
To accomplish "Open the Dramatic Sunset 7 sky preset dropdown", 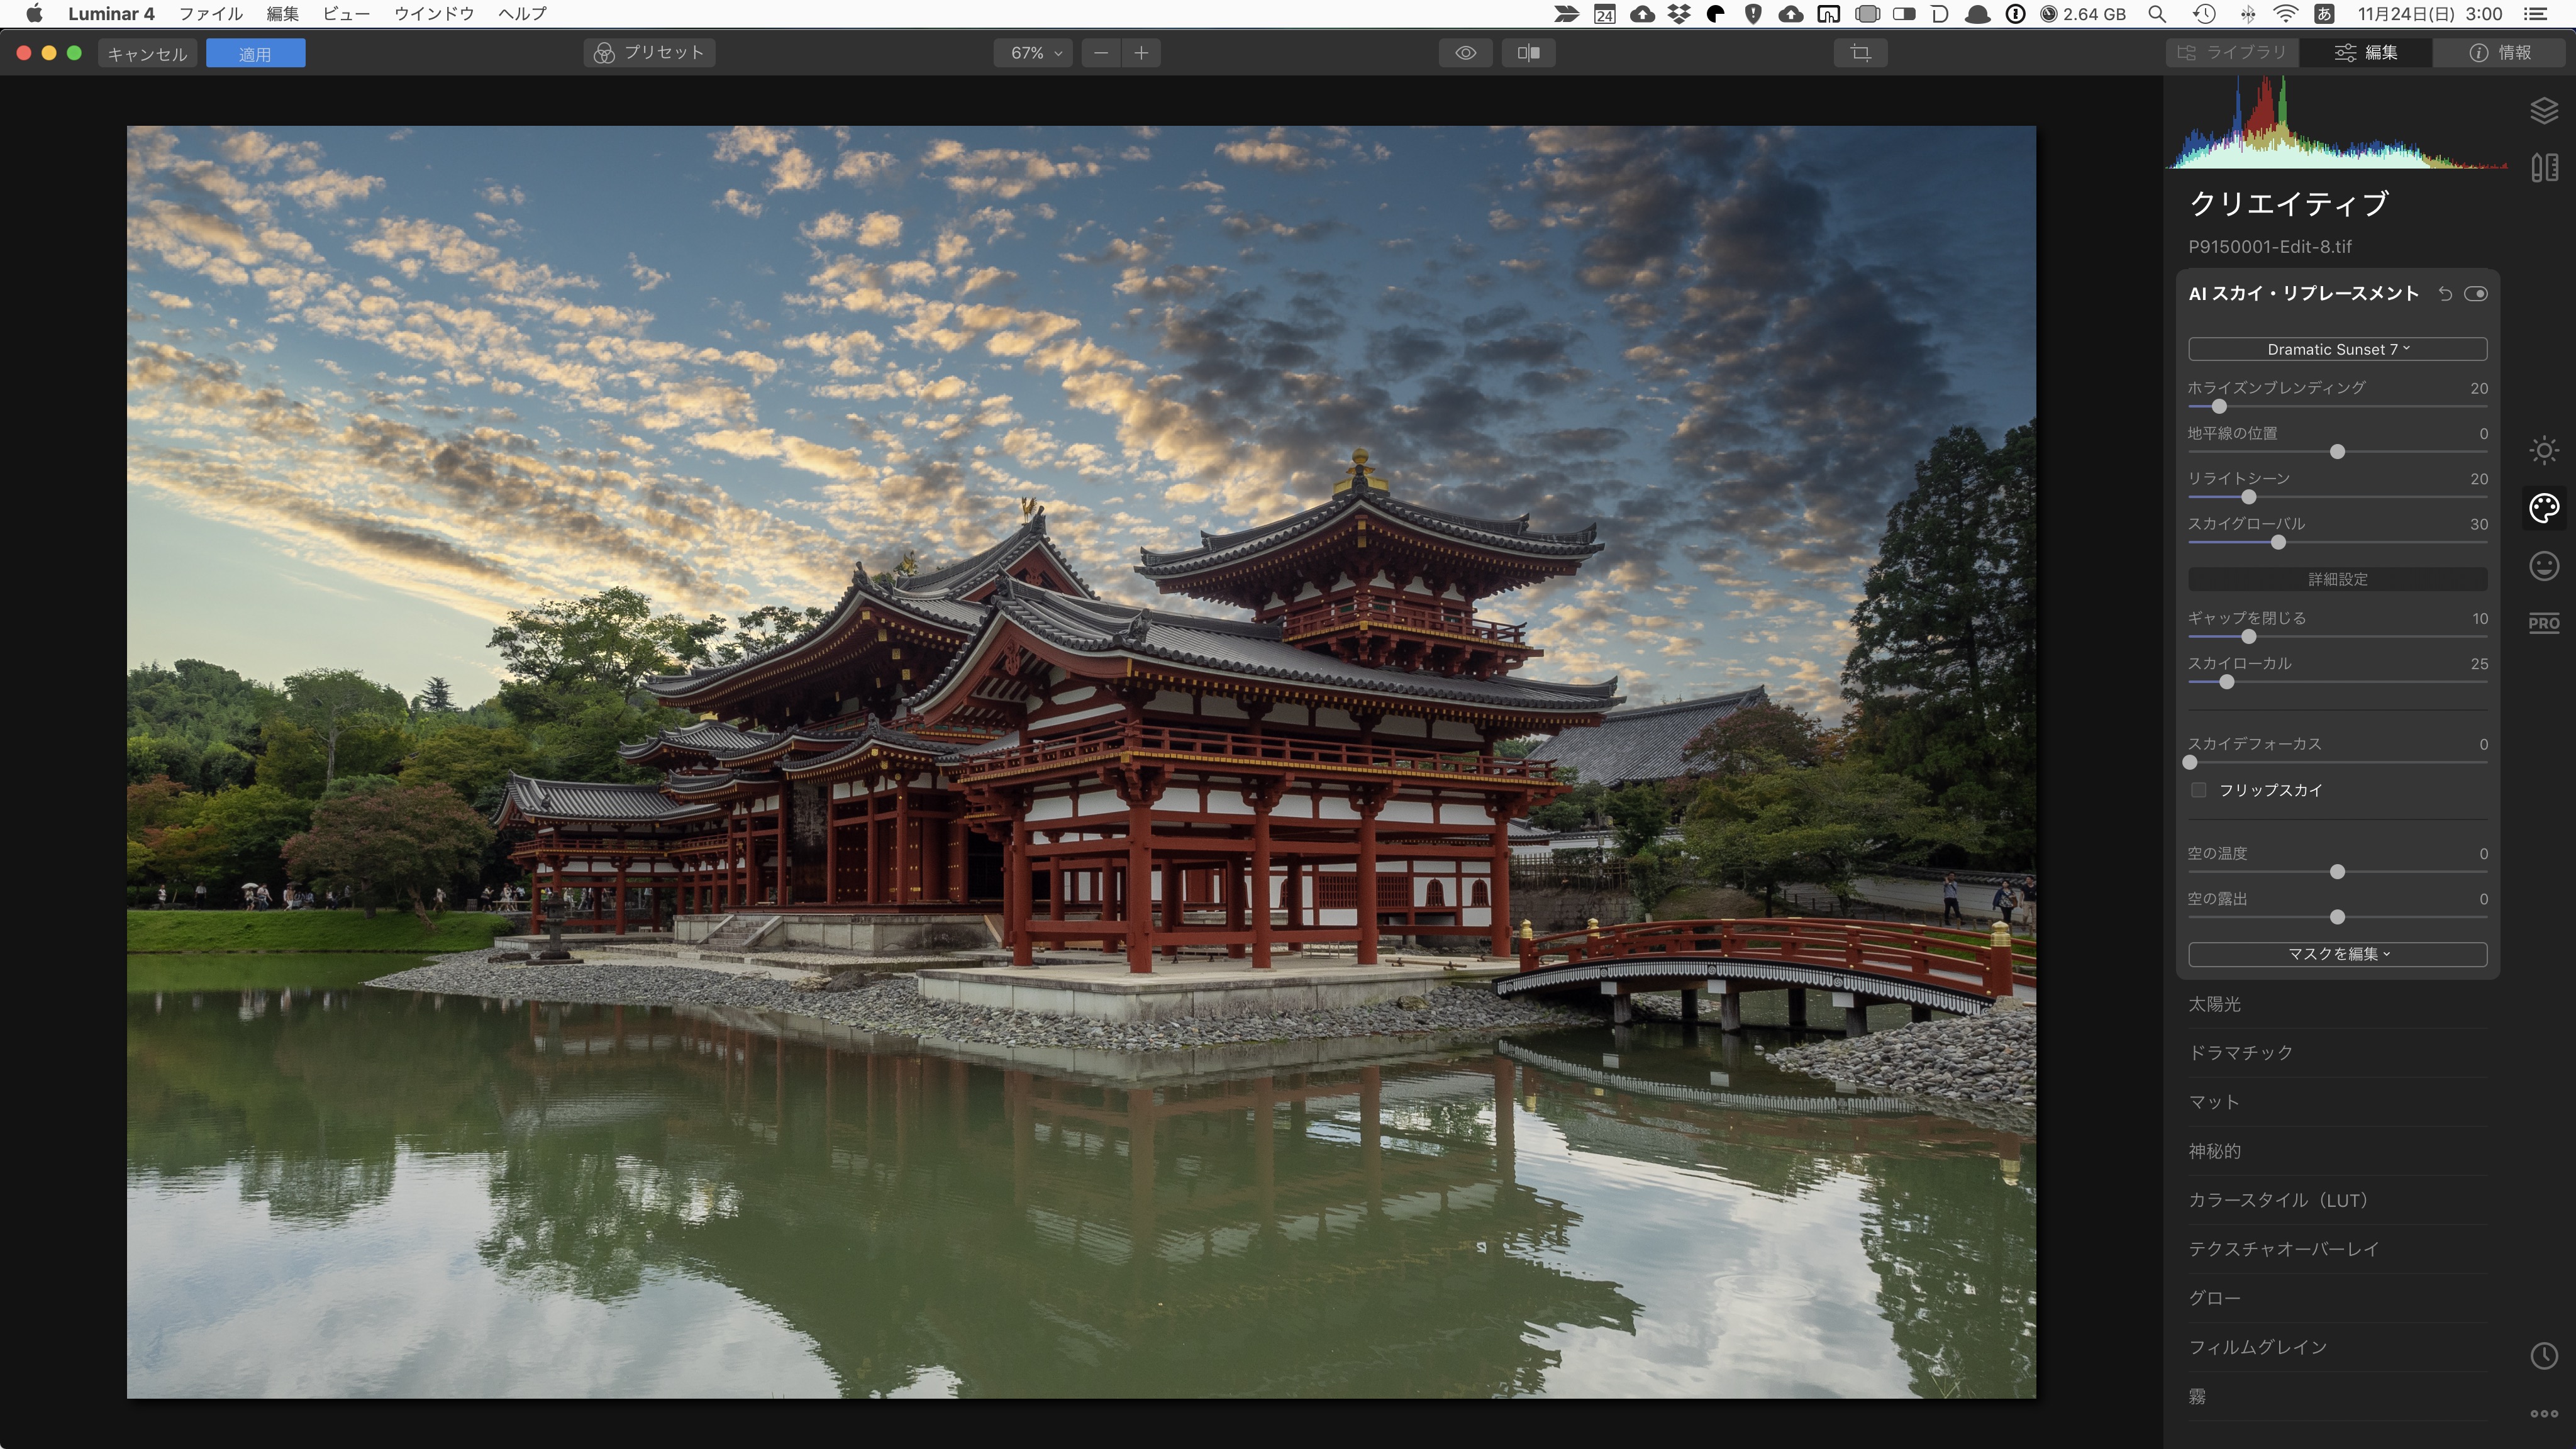I will click(2337, 348).
